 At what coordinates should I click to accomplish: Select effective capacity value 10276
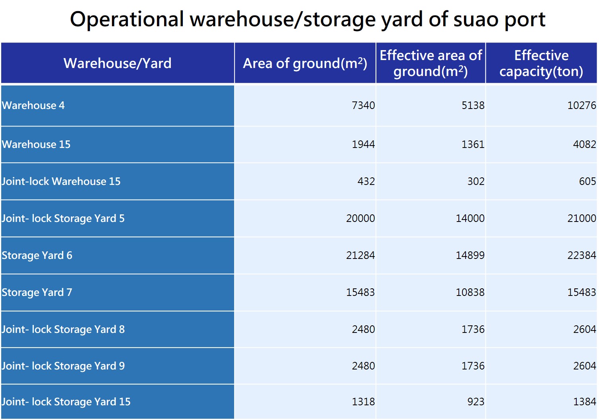(581, 105)
